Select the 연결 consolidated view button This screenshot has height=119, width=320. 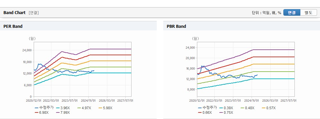292,12
